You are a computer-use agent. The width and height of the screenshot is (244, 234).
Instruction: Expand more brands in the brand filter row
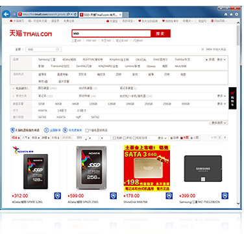tap(221, 59)
